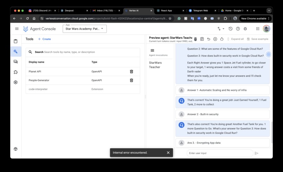Open the agent settings gear sidebar icon
This screenshot has height=172, width=283.
point(16,82)
